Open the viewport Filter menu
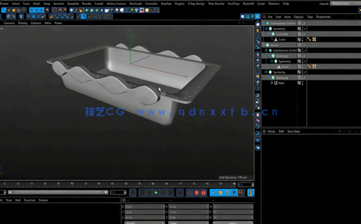Image resolution: width=361 pixels, height=224 pixels. click(47, 23)
